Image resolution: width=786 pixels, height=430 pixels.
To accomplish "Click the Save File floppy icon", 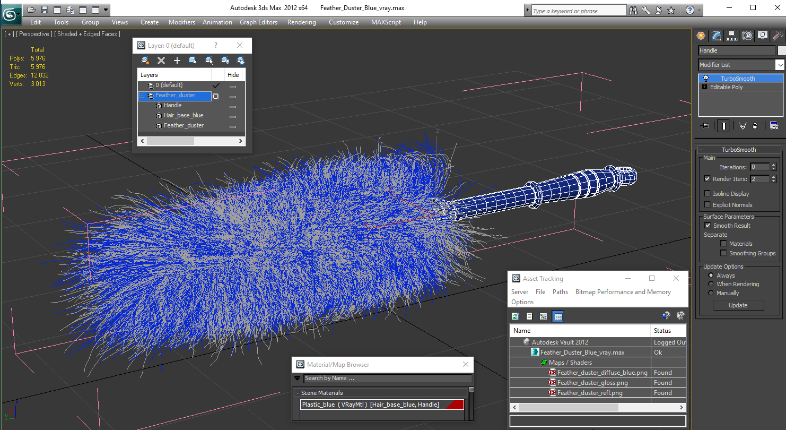I will point(44,10).
